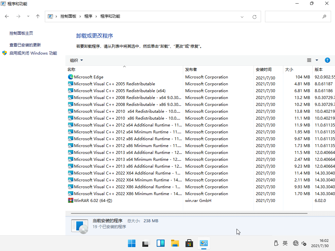Navigate back with the back arrow
The width and height of the screenshot is (335, 251).
click(7, 16)
